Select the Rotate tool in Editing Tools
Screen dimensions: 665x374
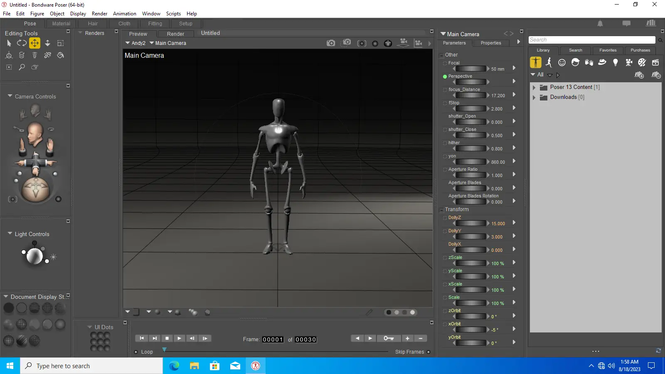[22, 43]
